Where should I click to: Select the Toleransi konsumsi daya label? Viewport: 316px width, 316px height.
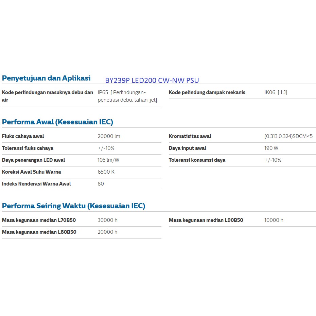197,160
